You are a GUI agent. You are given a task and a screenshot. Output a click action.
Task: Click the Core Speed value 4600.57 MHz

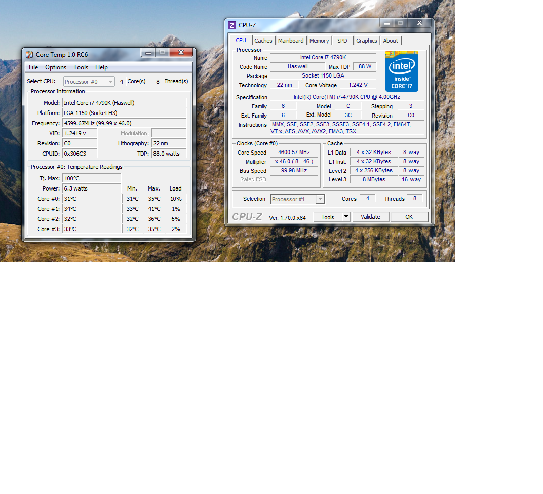click(294, 152)
